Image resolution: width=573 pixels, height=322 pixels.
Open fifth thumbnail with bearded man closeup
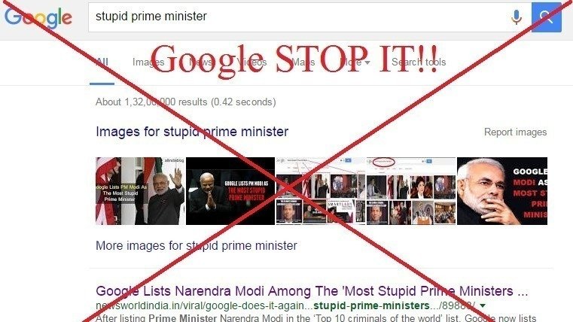click(502, 191)
